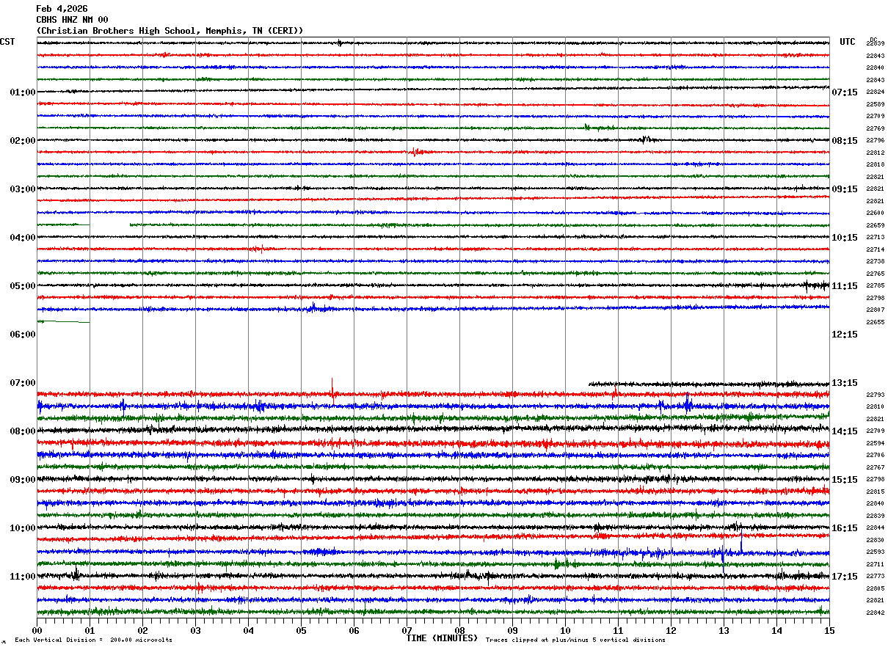This screenshot has height=650, width=888.
Task: Select DC offset value 22594
Action: (x=876, y=443)
